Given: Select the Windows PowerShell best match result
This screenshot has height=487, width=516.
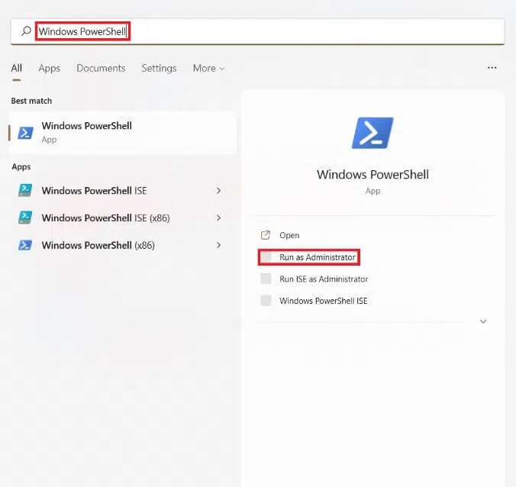Looking at the screenshot, I should pos(122,133).
